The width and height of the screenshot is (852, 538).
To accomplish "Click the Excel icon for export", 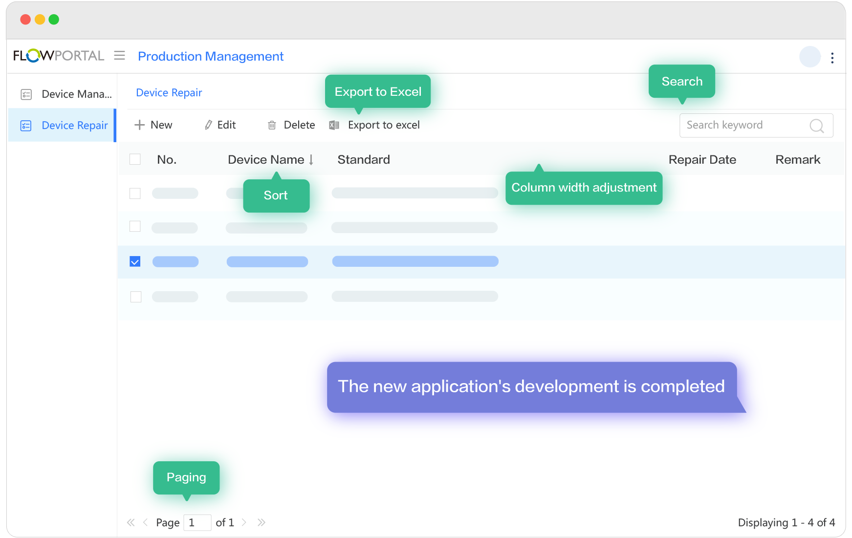I will click(x=334, y=125).
